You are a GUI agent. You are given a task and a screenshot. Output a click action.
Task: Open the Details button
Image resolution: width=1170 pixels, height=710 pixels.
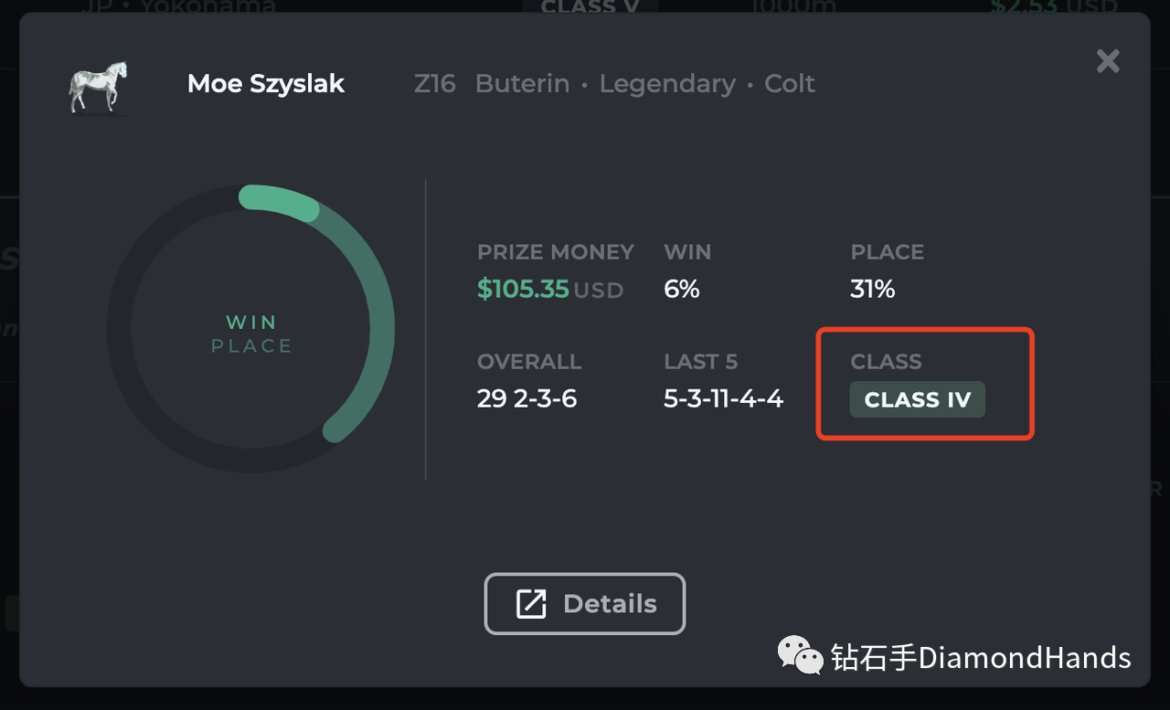click(x=584, y=603)
